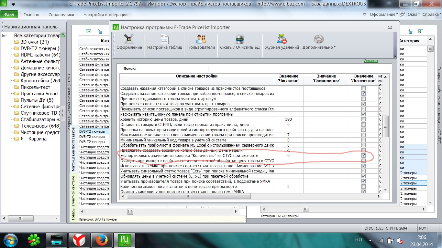Select the Телевизоры (648) category
The width and height of the screenshot is (442, 248).
40,126
